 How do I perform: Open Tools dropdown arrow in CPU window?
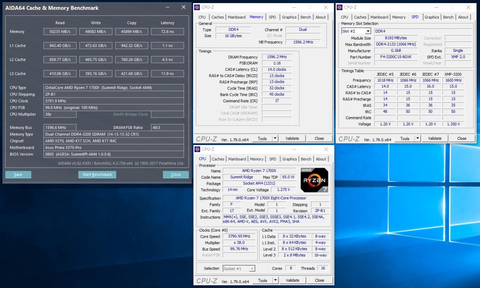275,280
